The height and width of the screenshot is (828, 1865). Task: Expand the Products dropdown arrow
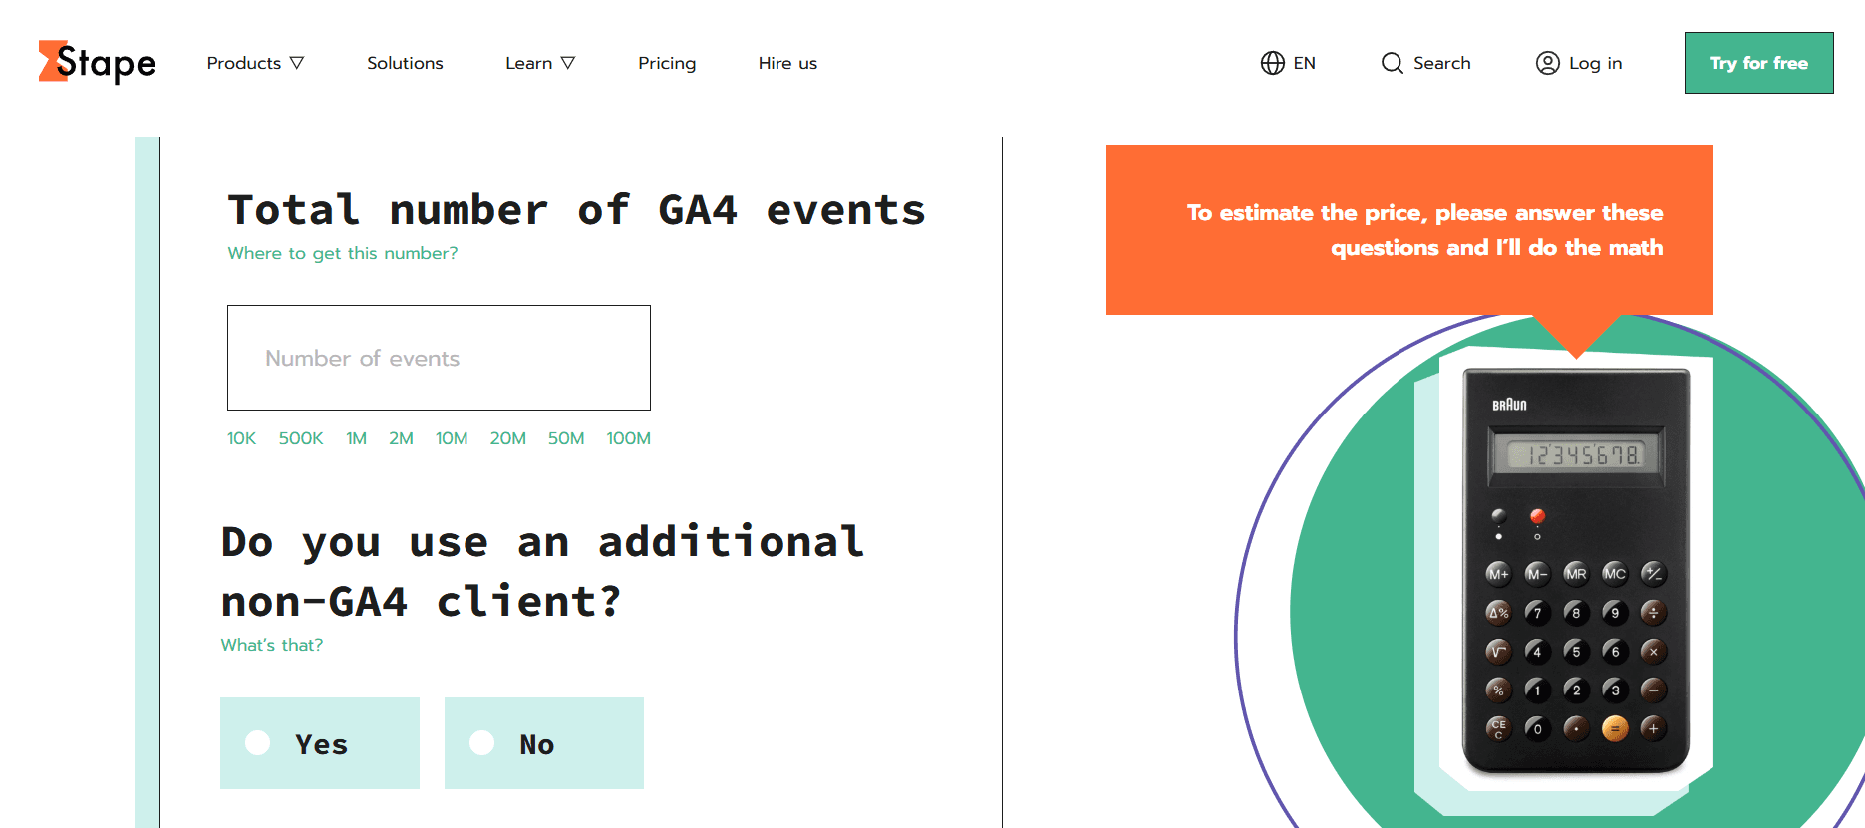tap(297, 63)
